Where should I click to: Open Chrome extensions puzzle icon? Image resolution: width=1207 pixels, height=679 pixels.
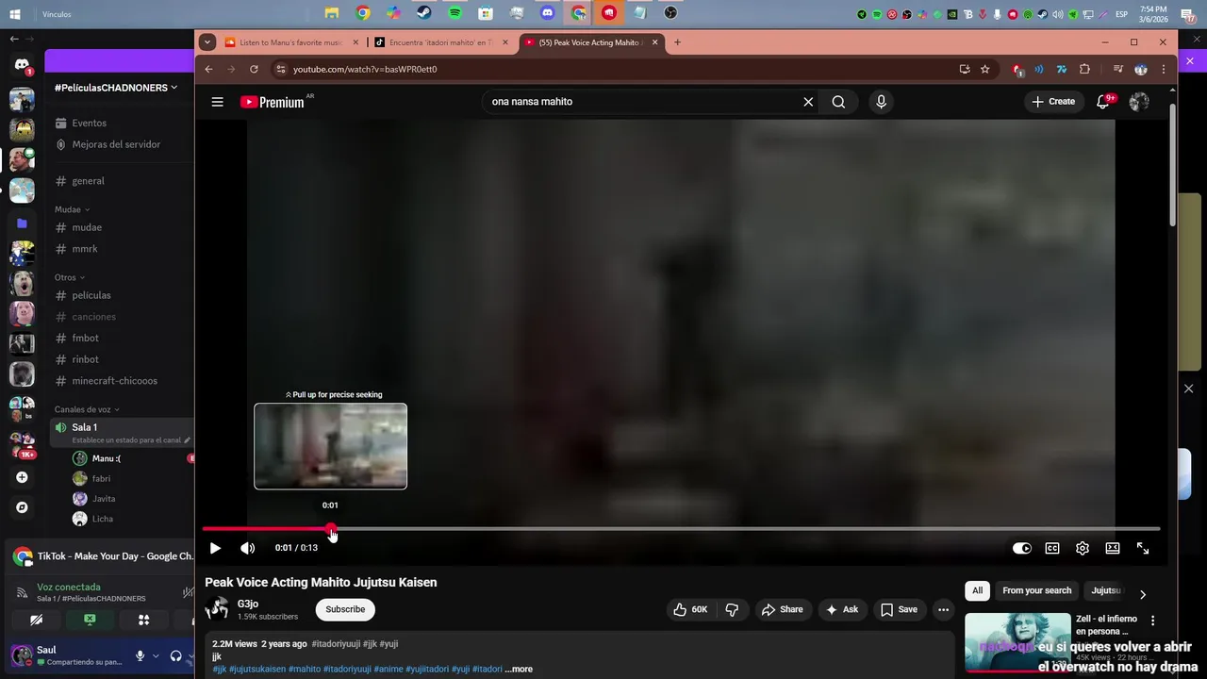[x=1084, y=69]
